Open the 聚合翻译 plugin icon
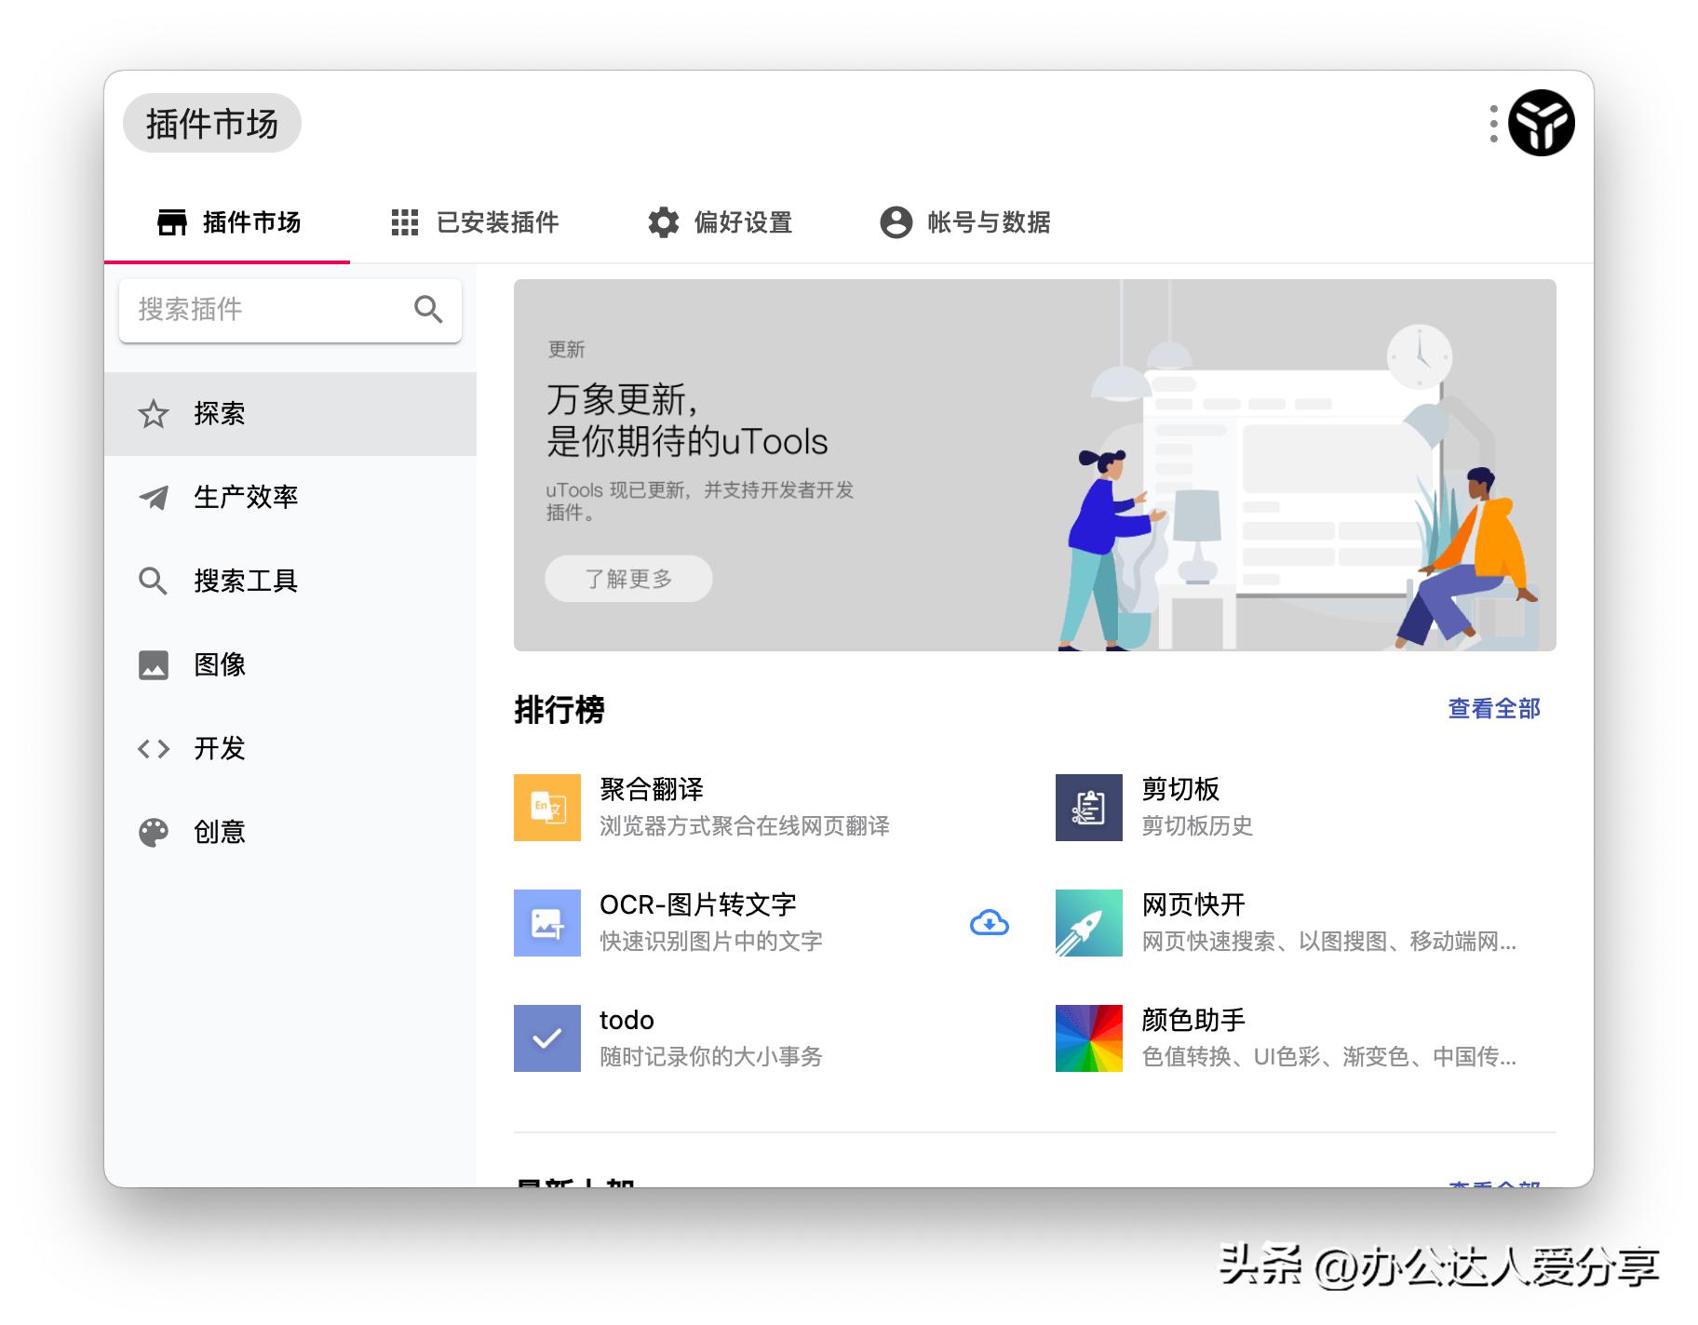Viewport: 1698px width, 1325px height. (x=546, y=807)
